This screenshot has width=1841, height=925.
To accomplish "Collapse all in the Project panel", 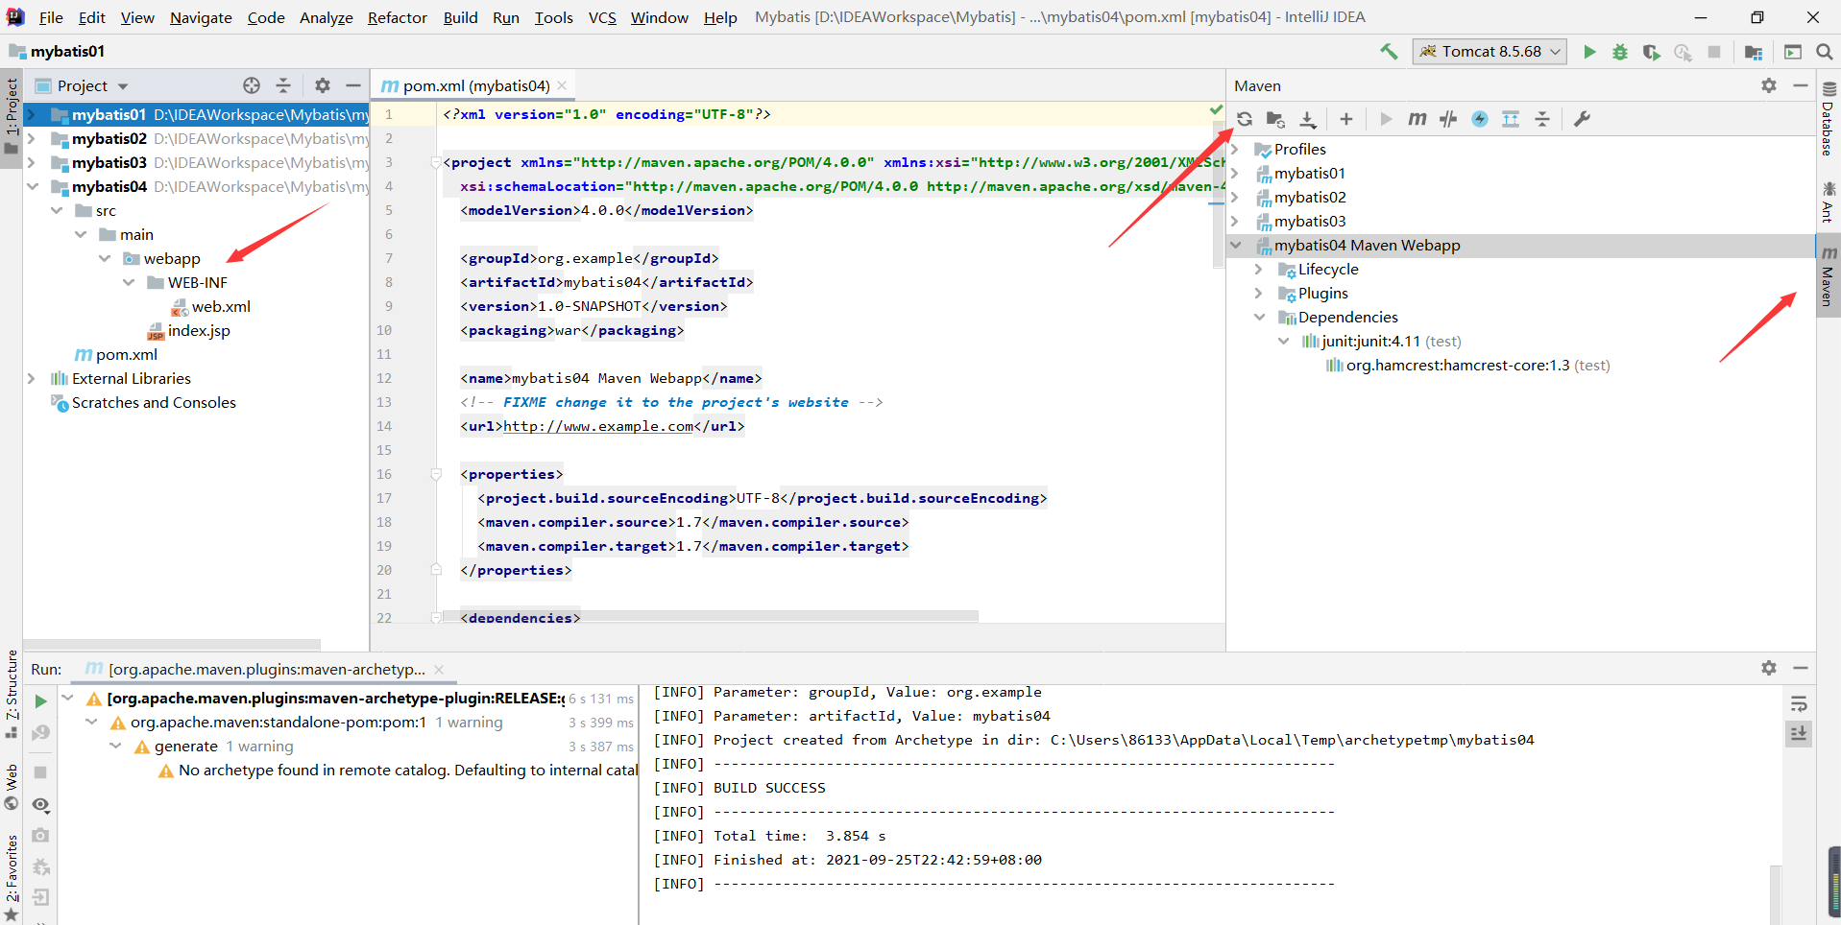I will (x=283, y=85).
